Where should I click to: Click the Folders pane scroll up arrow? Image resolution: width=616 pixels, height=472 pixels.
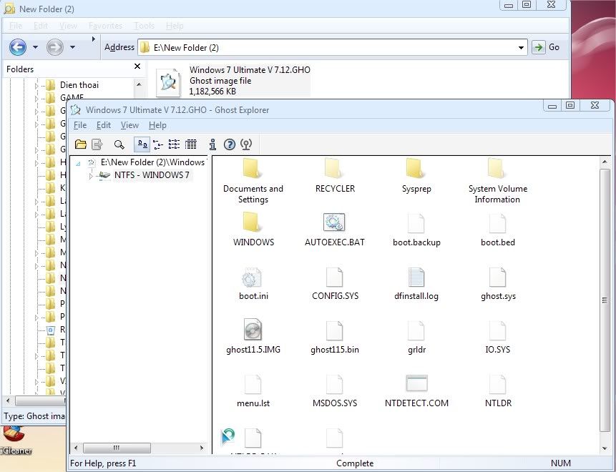139,84
